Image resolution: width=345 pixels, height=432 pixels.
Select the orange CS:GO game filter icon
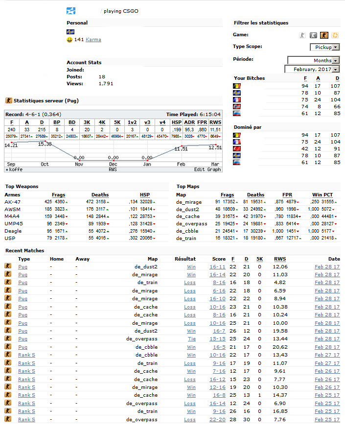tap(324, 35)
